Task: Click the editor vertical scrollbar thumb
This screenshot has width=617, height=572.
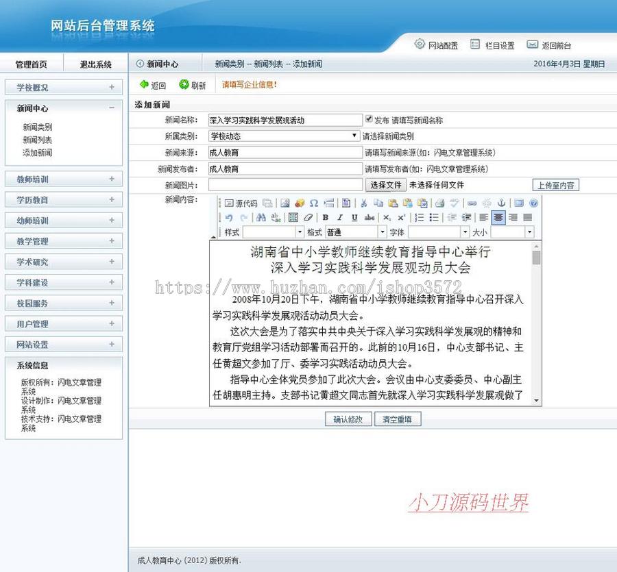Action: (x=536, y=258)
